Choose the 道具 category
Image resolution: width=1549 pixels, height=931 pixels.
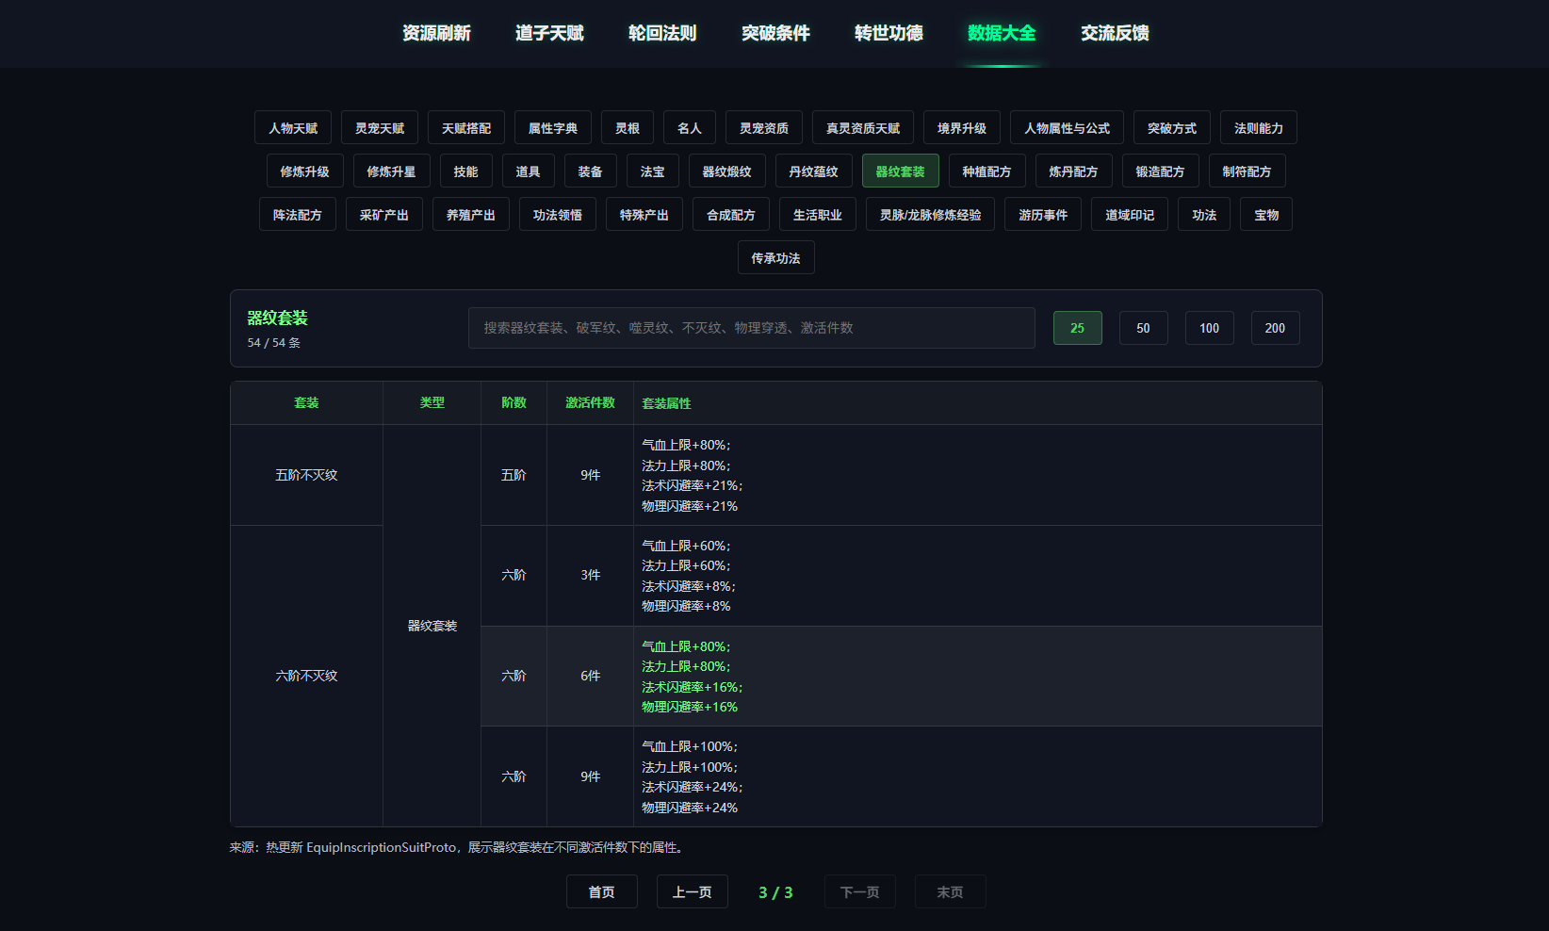pos(529,171)
